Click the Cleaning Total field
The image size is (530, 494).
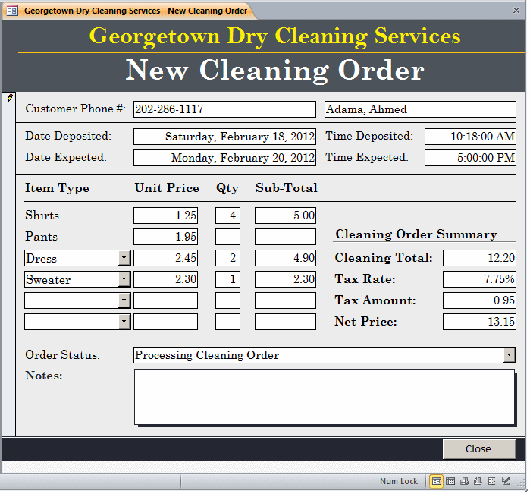479,258
